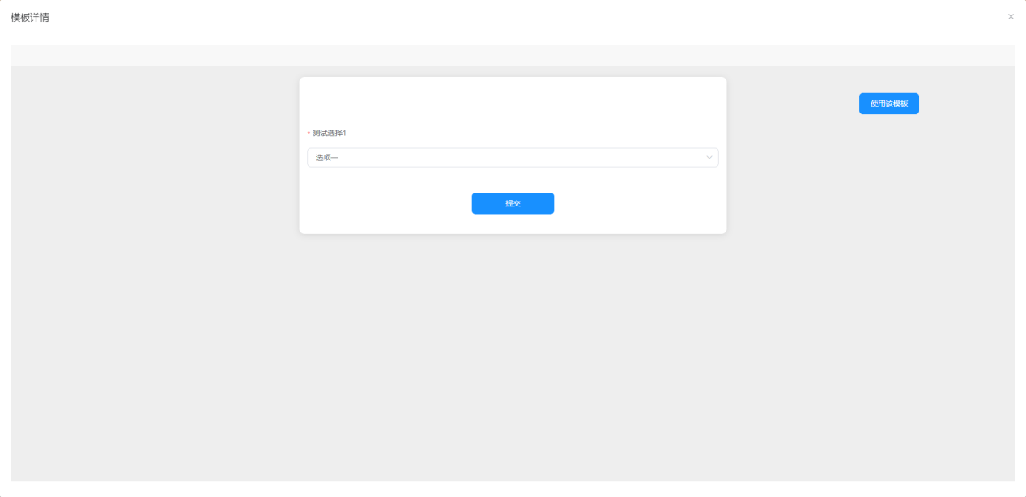Click the 测试选择1 field label
The image size is (1026, 497).
point(330,133)
